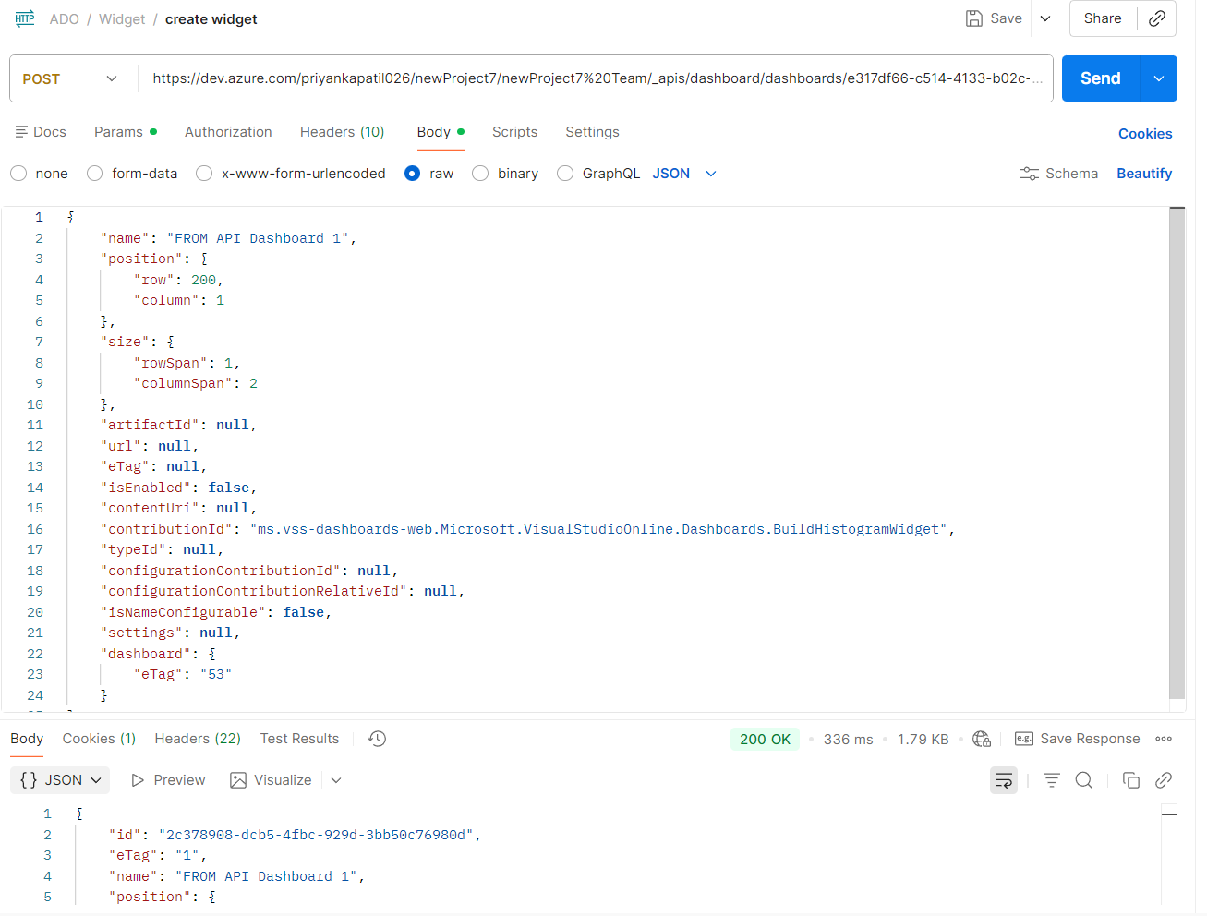1207x916 pixels.
Task: Click the response id value text
Action: tap(316, 835)
